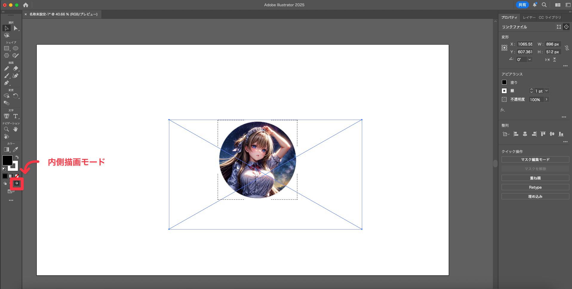Select the Polygon tool
This screenshot has width=572, height=289.
7,55
